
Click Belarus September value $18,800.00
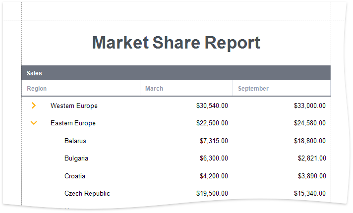310,141
